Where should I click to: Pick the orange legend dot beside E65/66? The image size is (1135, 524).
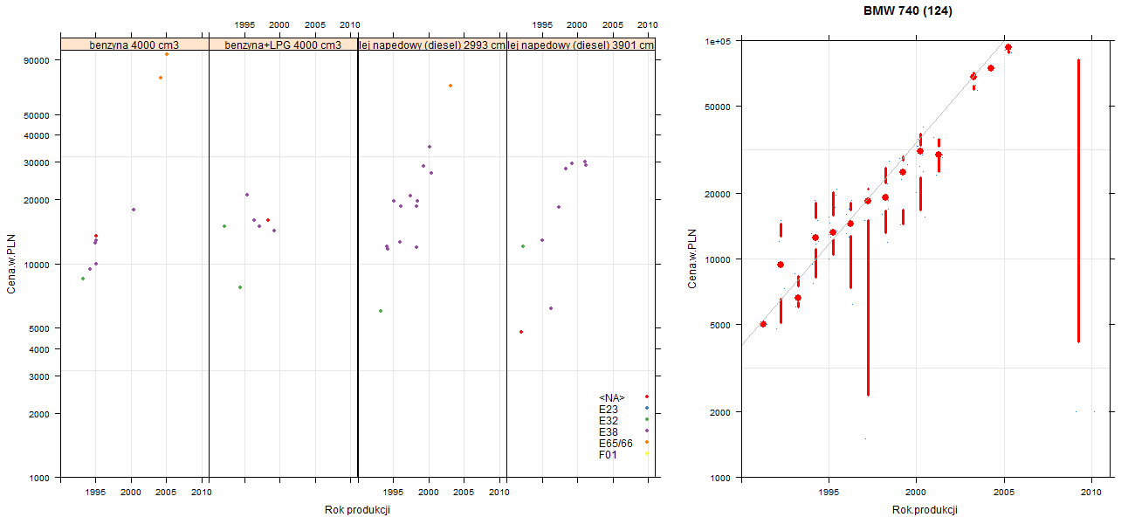click(x=647, y=442)
